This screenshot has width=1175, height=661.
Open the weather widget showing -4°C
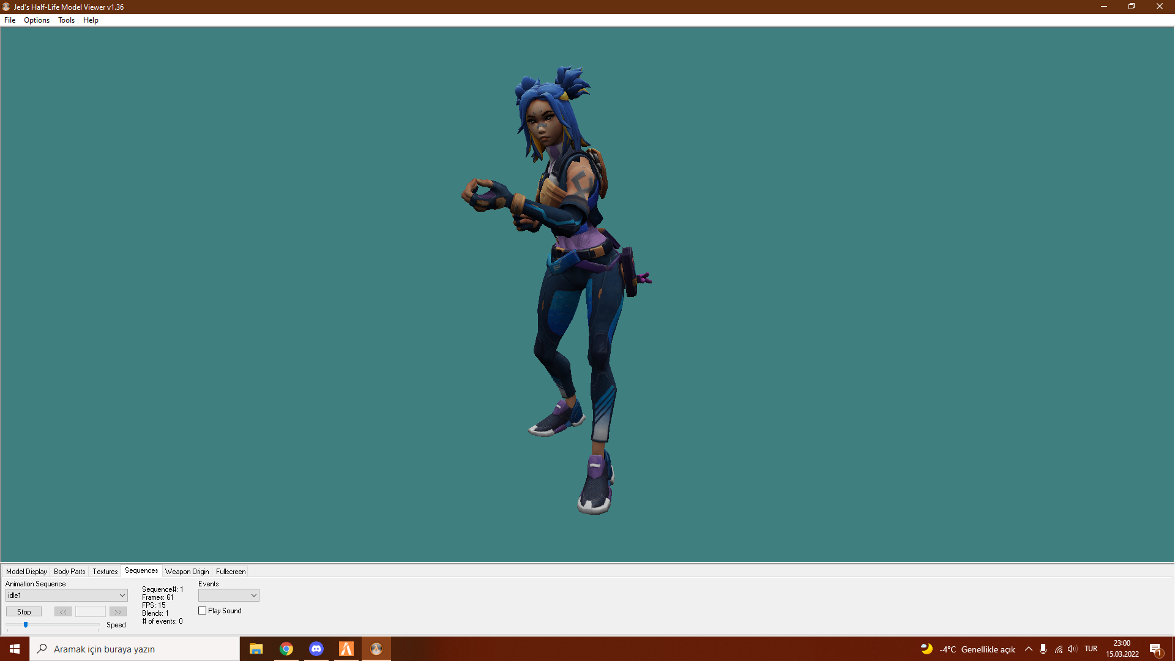coord(968,649)
